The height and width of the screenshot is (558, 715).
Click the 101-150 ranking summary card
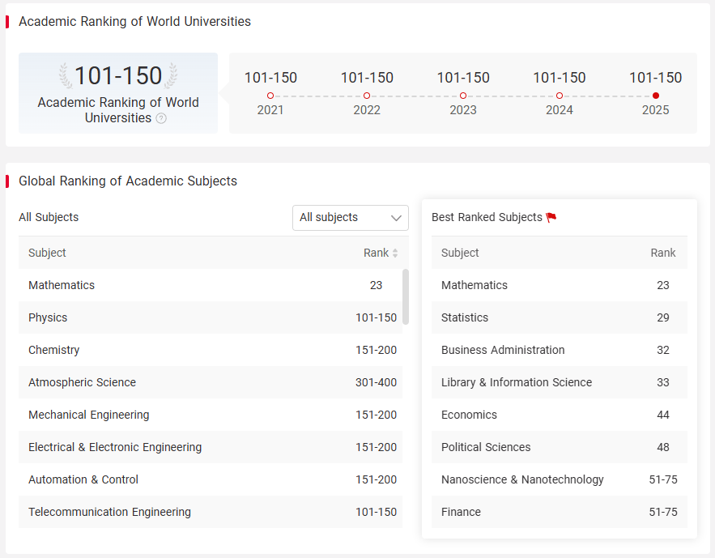(118, 93)
